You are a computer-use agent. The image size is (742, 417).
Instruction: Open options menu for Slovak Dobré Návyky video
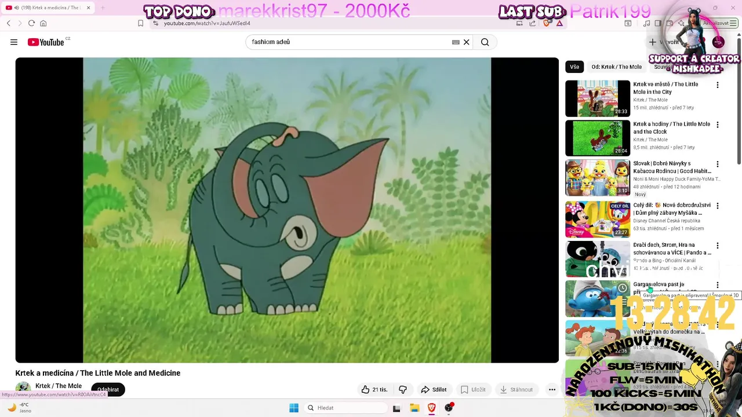coord(718,164)
